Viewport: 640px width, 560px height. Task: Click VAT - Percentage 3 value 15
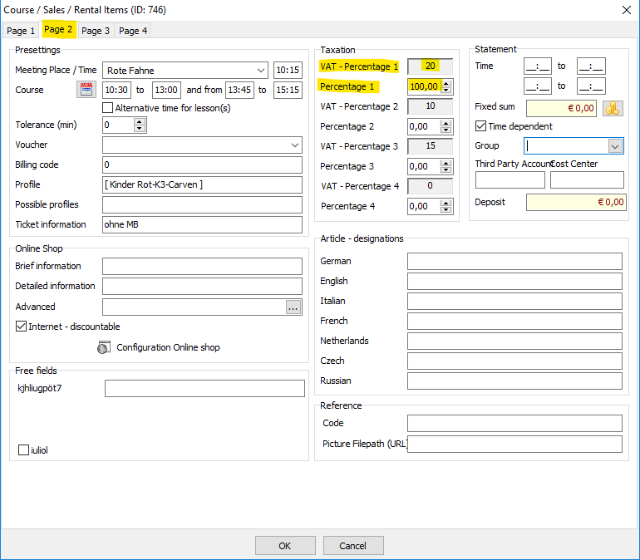pos(431,146)
